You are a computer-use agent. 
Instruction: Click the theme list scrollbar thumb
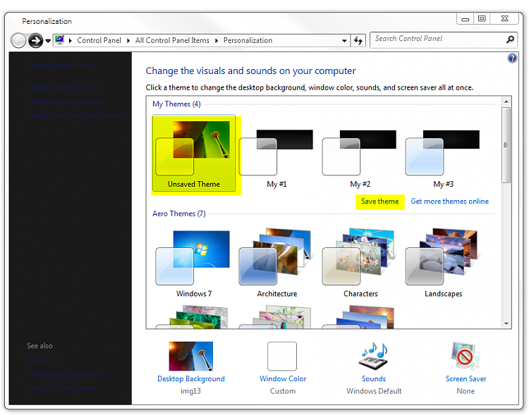506,145
